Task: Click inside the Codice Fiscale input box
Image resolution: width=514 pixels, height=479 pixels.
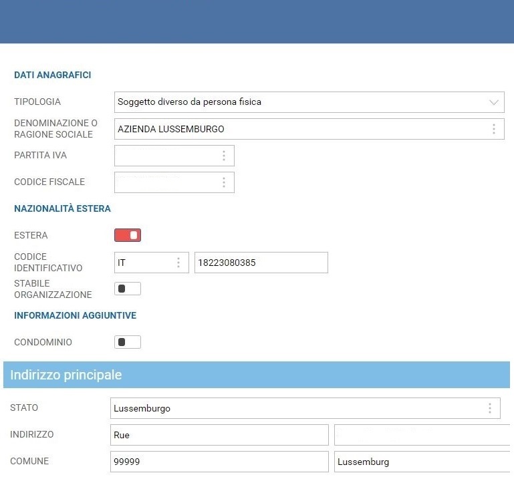Action: [166, 182]
